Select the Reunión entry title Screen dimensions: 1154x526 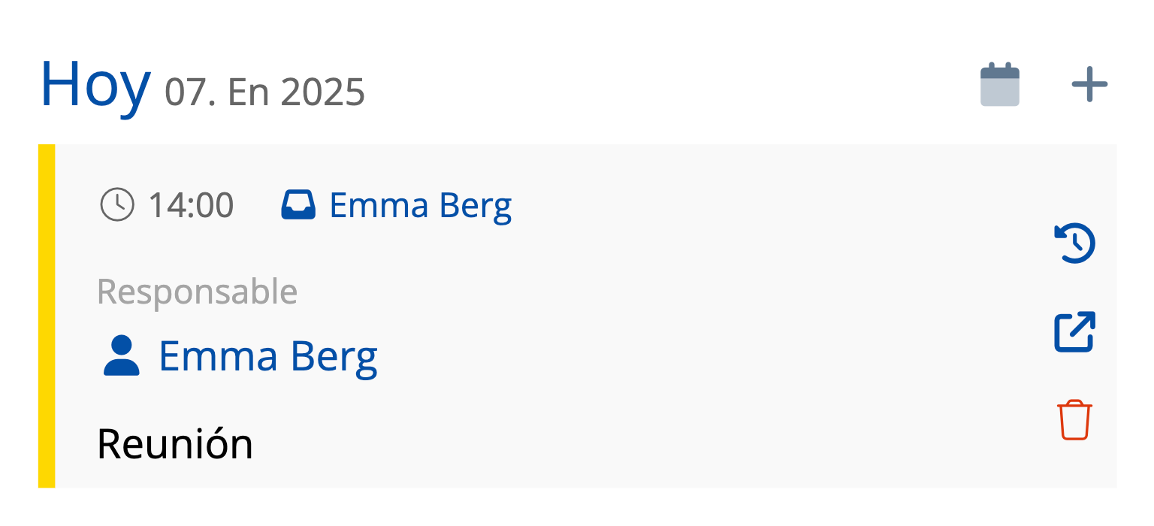[x=175, y=444]
